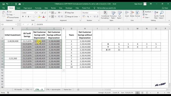The width and height of the screenshot is (171, 96).
Task: Toggle italic formatting
Action: (x=26, y=17)
